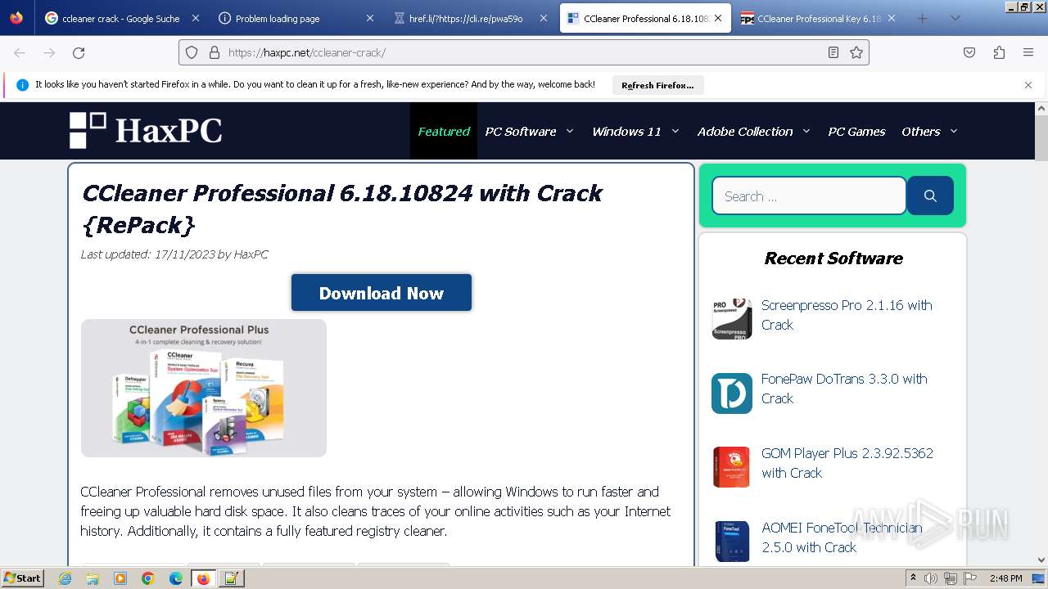Expand the PC Software dropdown arrow
This screenshot has width=1048, height=589.
coord(570,131)
